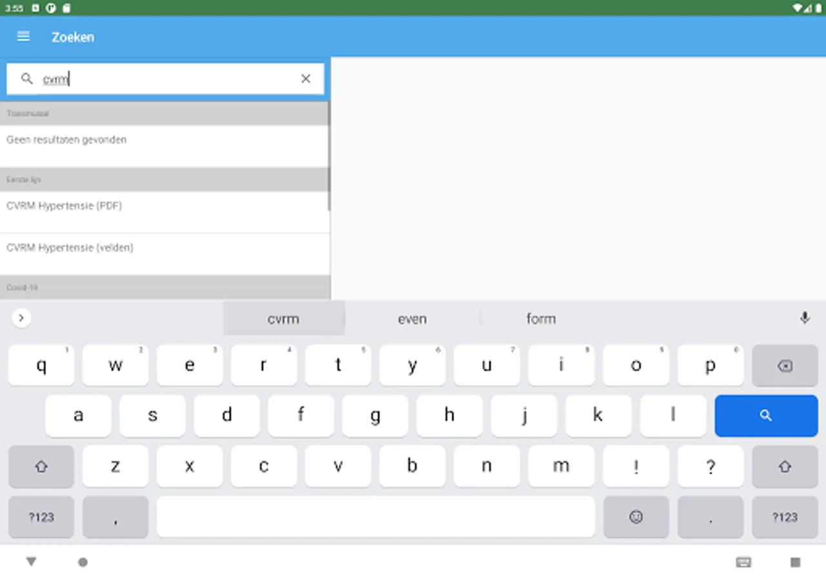826x580 pixels.
Task: Tap the 'p' key
Action: pos(710,365)
